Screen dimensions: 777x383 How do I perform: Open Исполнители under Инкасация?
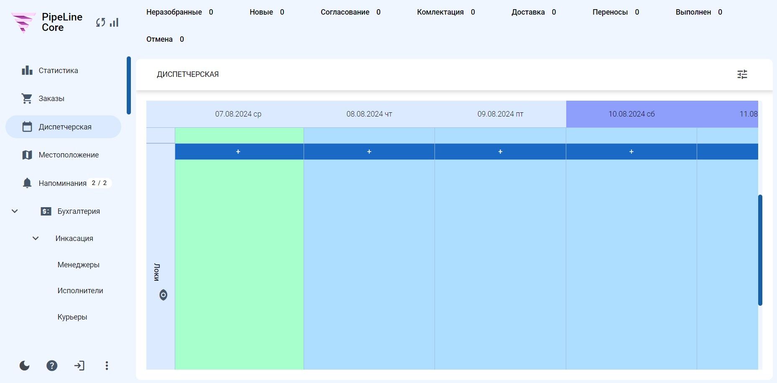(80, 291)
